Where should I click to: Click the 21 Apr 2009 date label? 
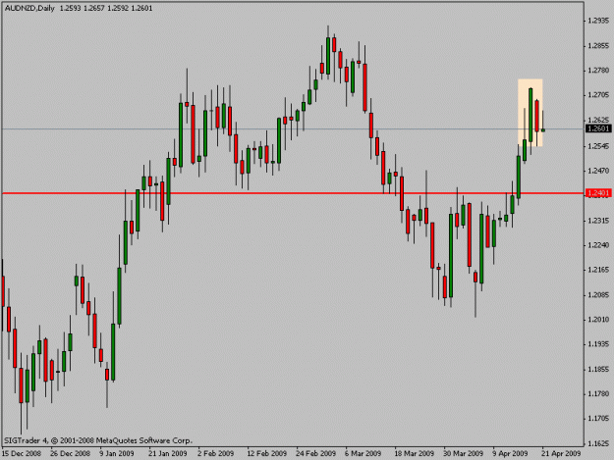click(x=561, y=453)
